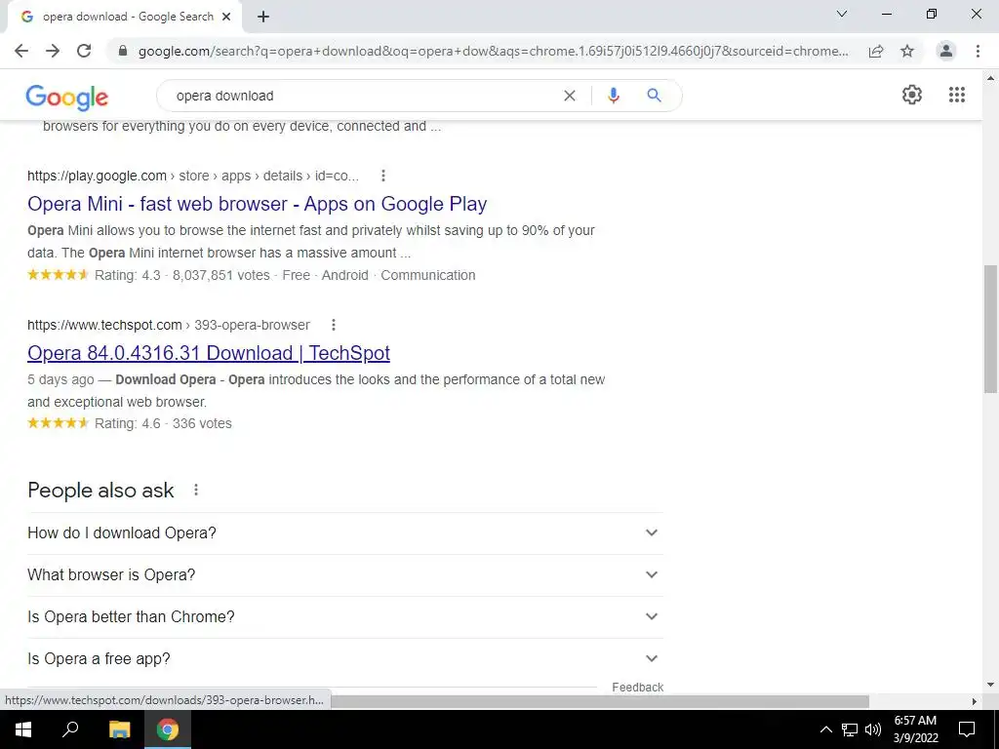Click scroll-up arrow of page scrollbar
Viewport: 999px width, 749px height.
(990, 78)
